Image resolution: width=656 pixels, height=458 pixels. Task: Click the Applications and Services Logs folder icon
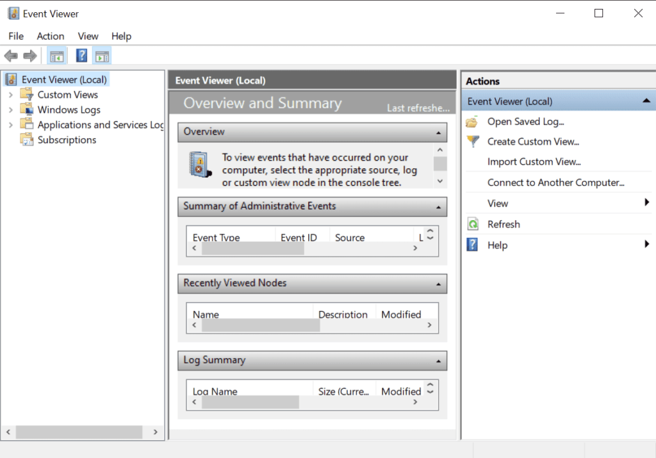[27, 123]
